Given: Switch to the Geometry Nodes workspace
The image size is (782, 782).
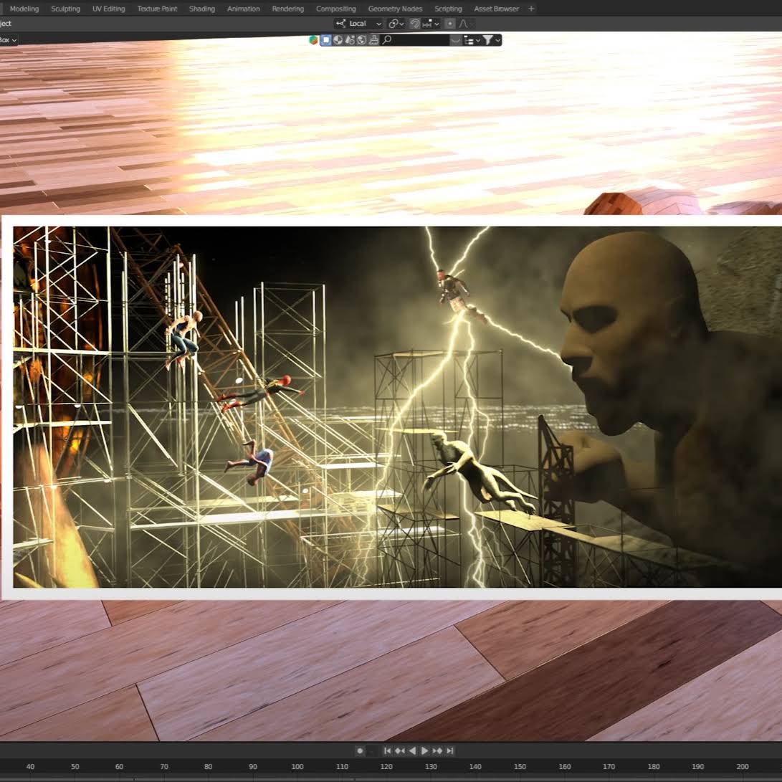Looking at the screenshot, I should coord(395,9).
